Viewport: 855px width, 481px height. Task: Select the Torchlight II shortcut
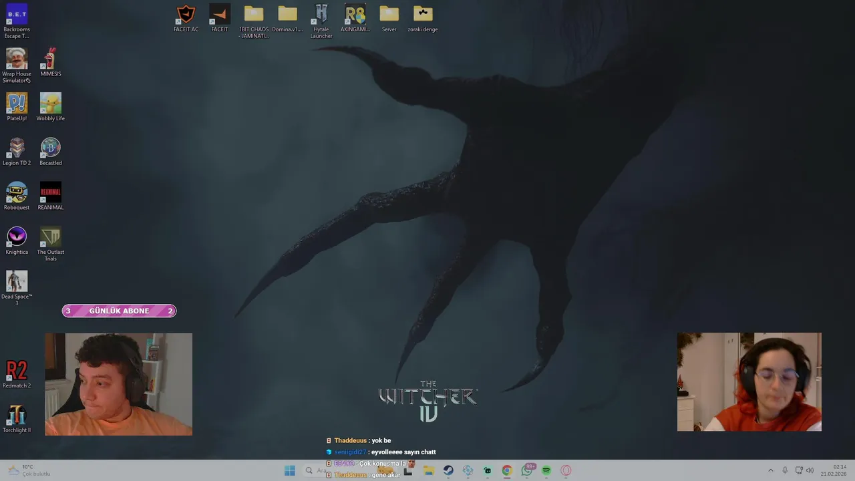click(17, 419)
